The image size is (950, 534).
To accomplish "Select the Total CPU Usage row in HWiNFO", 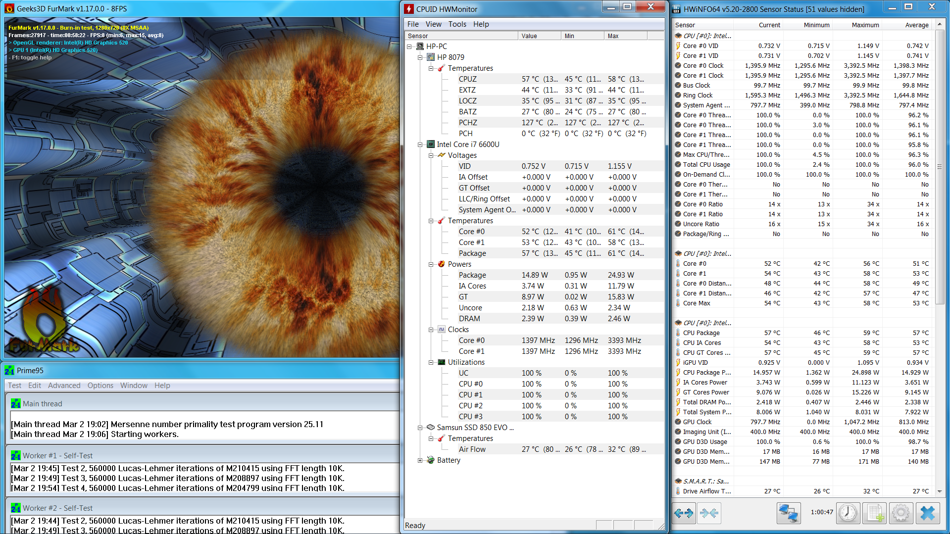I will 803,164.
